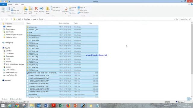The width and height of the screenshot is (193, 108).
Task: Click the Local breadcrumb segment
Action: click(x=34, y=19)
